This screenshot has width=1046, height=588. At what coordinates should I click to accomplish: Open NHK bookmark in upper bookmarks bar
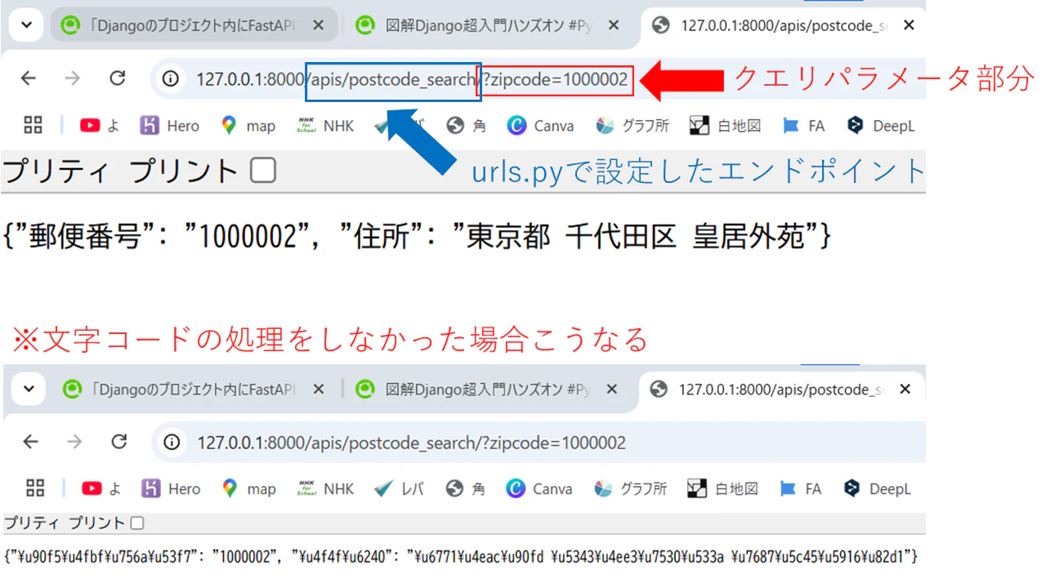coord(325,126)
